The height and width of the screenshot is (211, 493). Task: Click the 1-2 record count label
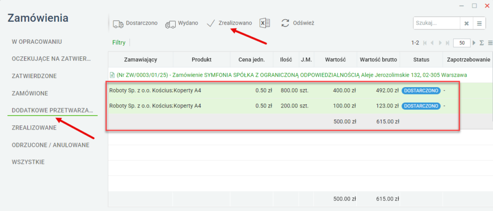pyautogui.click(x=415, y=43)
